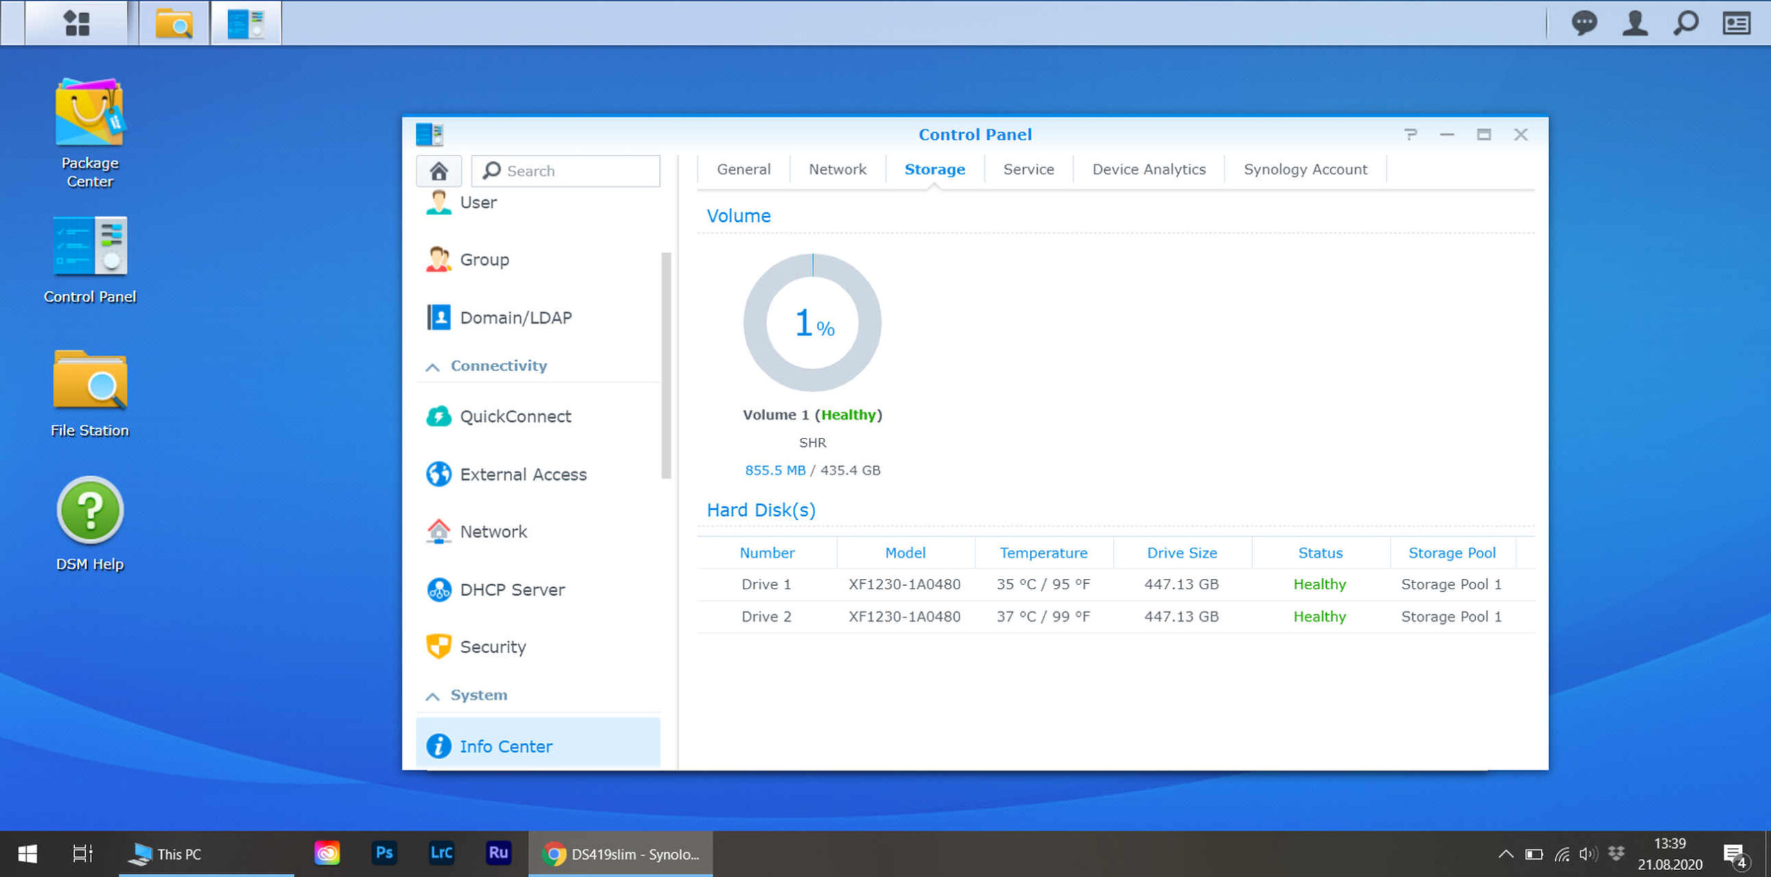Viewport: 1771px width, 877px height.
Task: Open Windows Task View button
Action: pos(82,854)
